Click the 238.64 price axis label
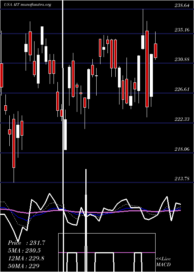The height and width of the screenshot is (272, 194). (182, 5)
